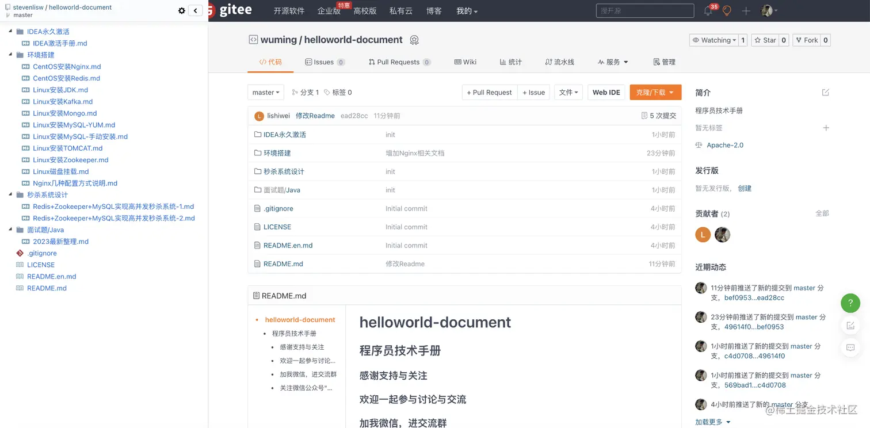Screen dimensions: 870x428
Task: Open 企业版 in top navigation
Action: pyautogui.click(x=329, y=11)
